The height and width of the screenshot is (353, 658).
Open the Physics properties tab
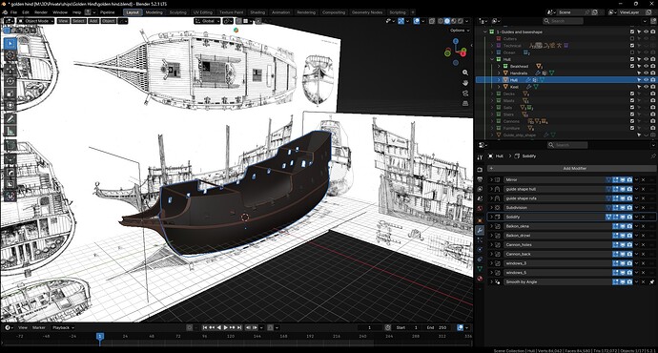(480, 250)
